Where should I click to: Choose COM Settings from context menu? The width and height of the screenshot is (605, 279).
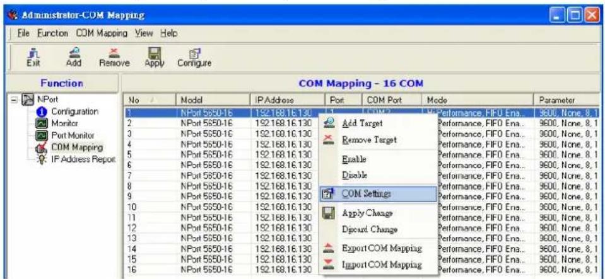point(378,194)
